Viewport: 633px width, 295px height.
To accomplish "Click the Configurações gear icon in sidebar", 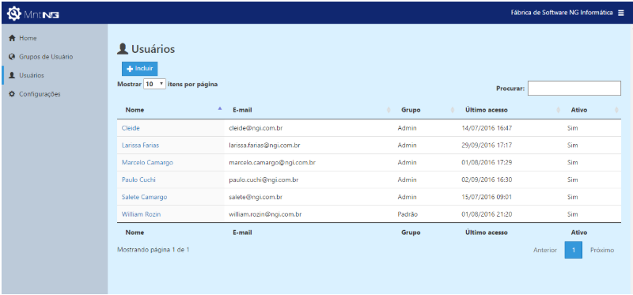I will click(12, 93).
